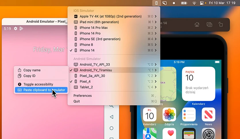Open Kalendarz app on iPhone home screen

150,115
